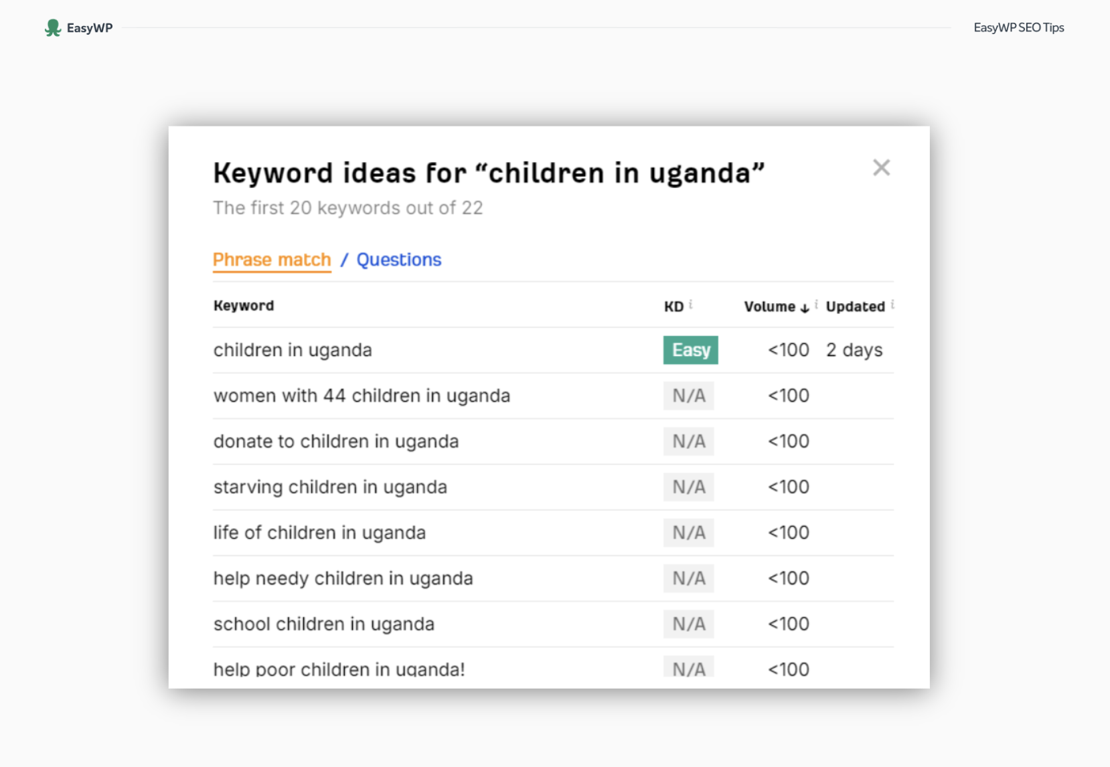The width and height of the screenshot is (1110, 767).
Task: Switch to the Questions tab
Action: (398, 260)
